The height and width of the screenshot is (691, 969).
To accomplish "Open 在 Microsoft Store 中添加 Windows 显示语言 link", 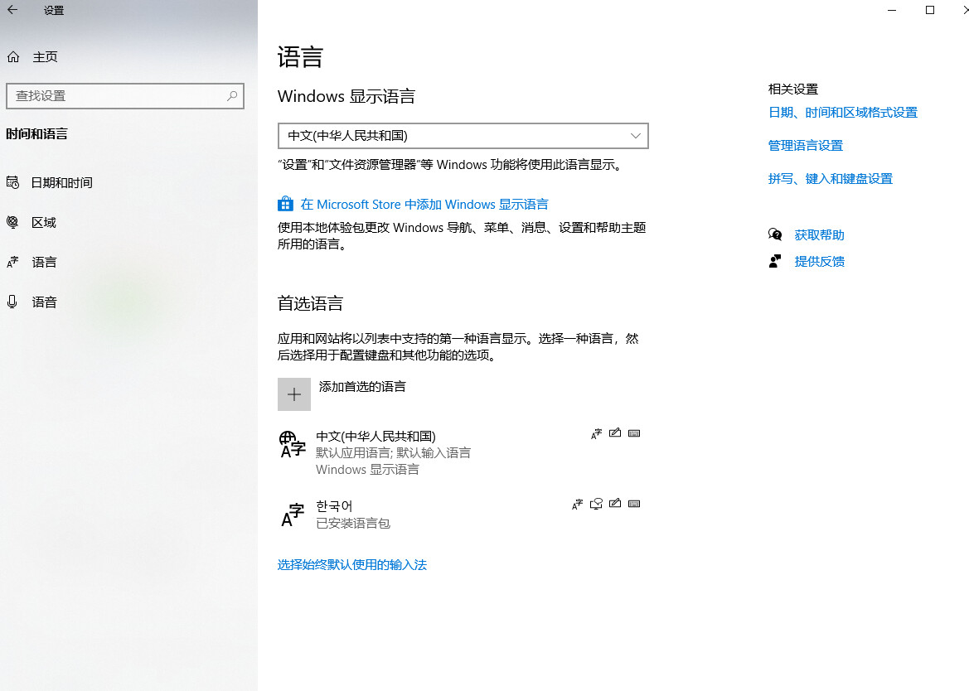I will [424, 205].
